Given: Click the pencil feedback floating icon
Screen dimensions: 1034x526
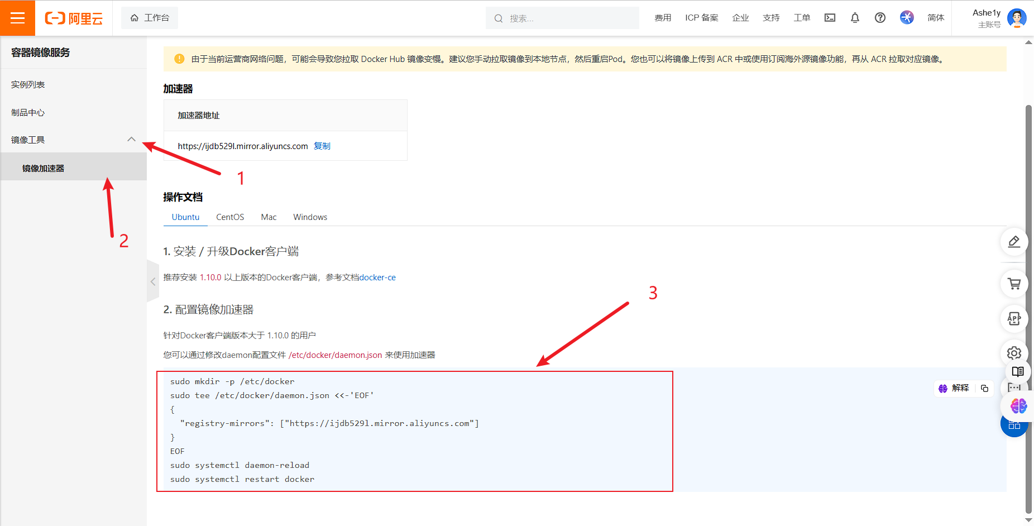Looking at the screenshot, I should pos(1014,242).
